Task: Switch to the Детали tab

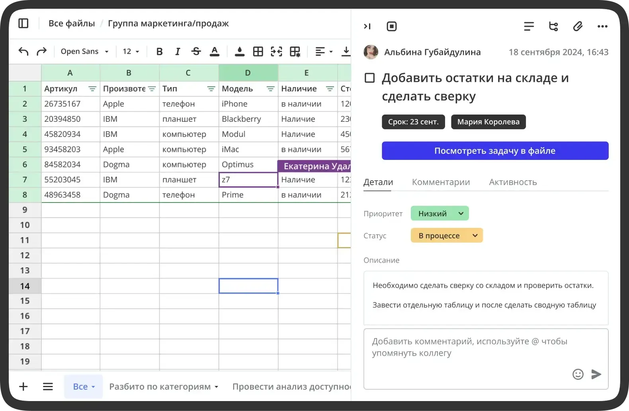Action: click(x=378, y=182)
